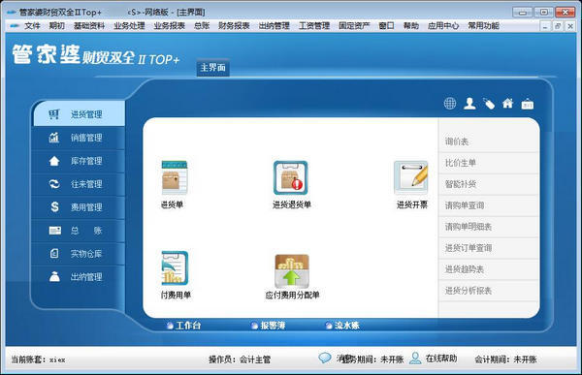The image size is (582, 375).
Task: Select 总账 in the sidebar
Action: click(x=79, y=231)
